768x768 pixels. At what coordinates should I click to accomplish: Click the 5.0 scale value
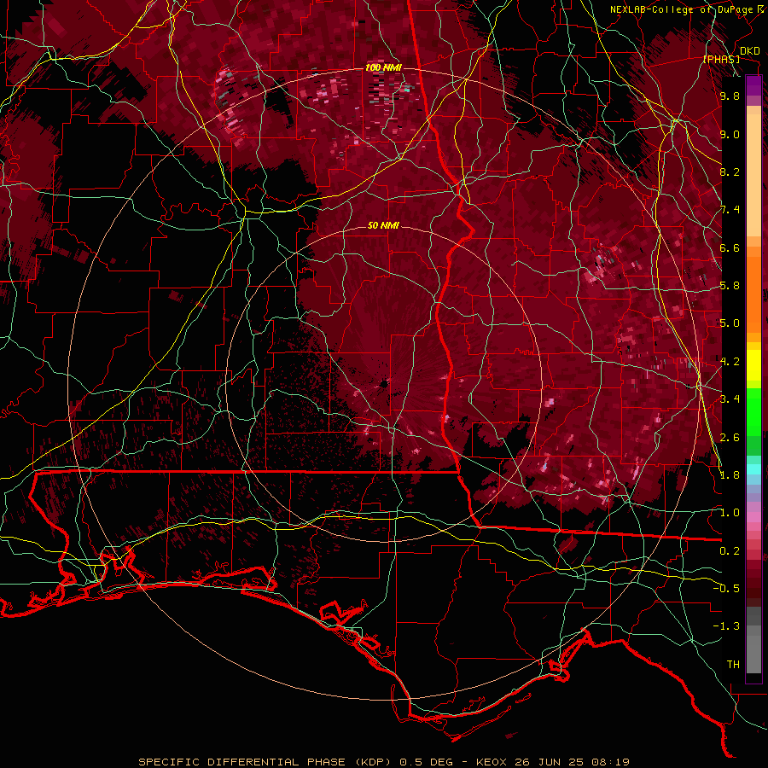(730, 323)
